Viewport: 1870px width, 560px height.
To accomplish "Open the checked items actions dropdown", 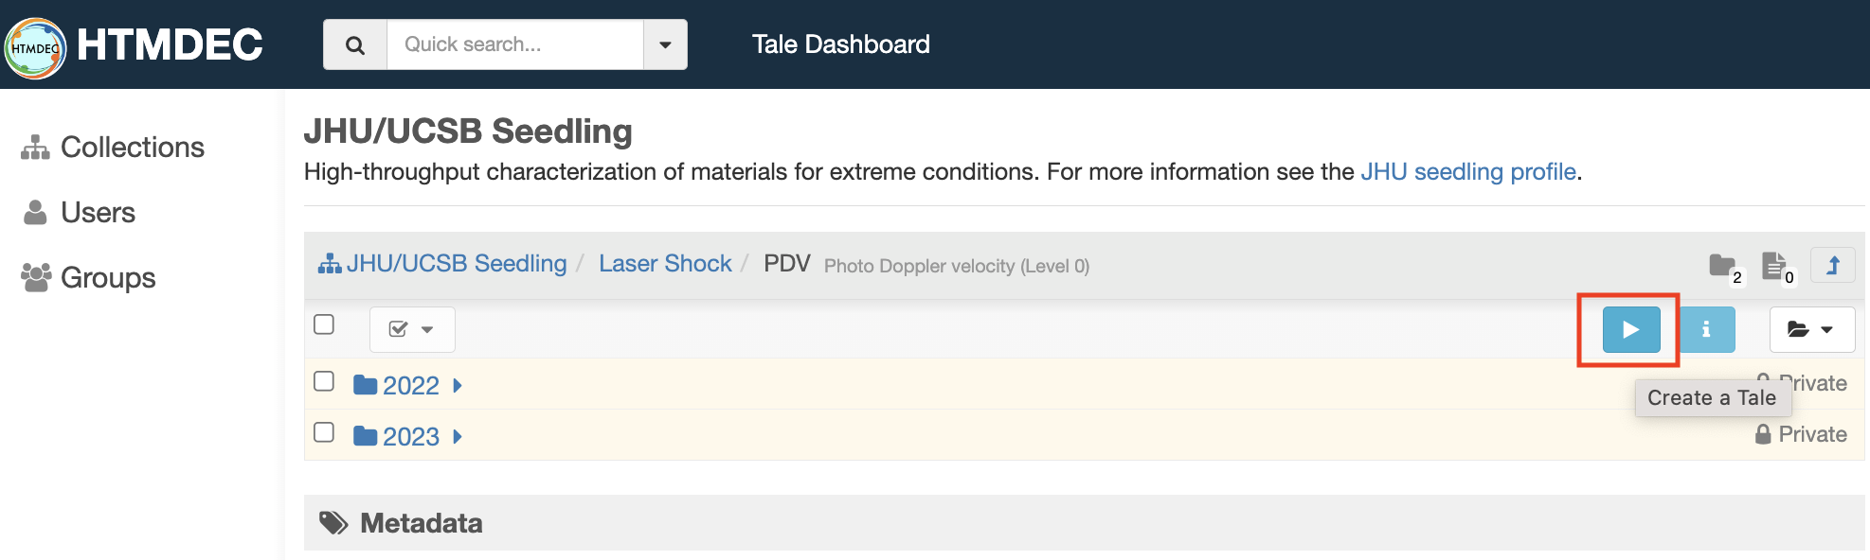I will 412,329.
